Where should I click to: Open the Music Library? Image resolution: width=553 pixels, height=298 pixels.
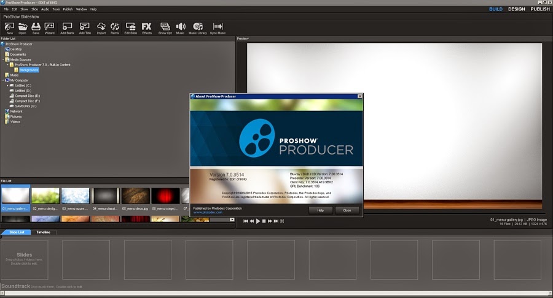click(197, 28)
